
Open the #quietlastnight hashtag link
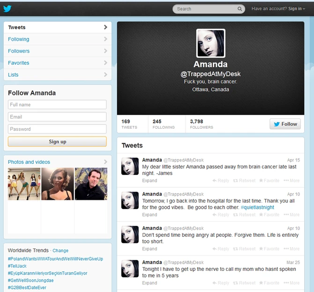(257, 207)
